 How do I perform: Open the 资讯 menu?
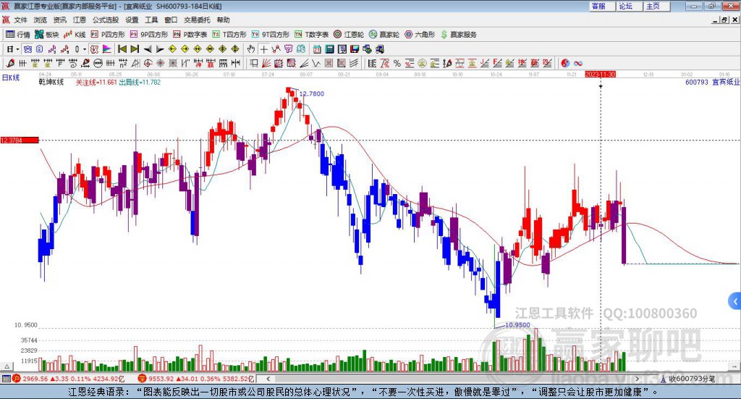59,20
